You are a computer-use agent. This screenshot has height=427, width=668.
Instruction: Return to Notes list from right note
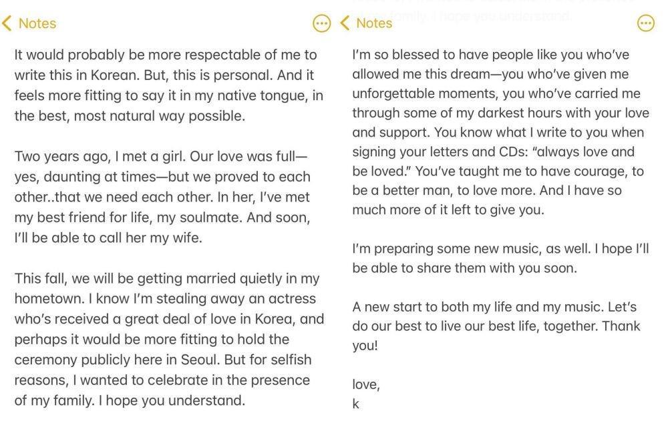click(374, 23)
